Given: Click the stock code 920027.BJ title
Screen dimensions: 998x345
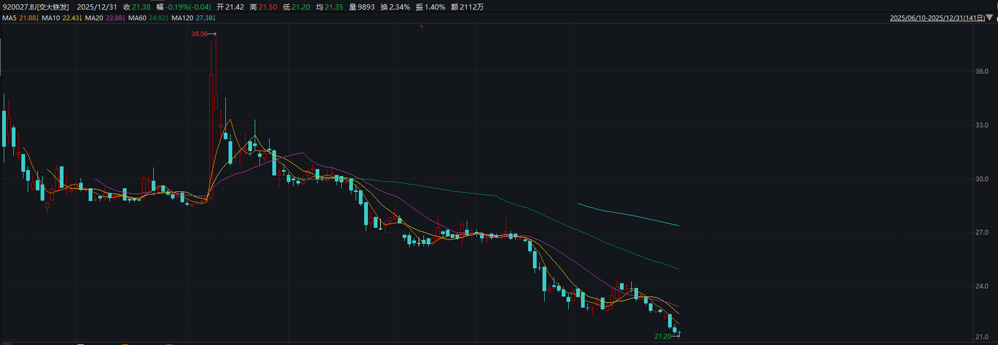Looking at the screenshot, I should [x=35, y=7].
